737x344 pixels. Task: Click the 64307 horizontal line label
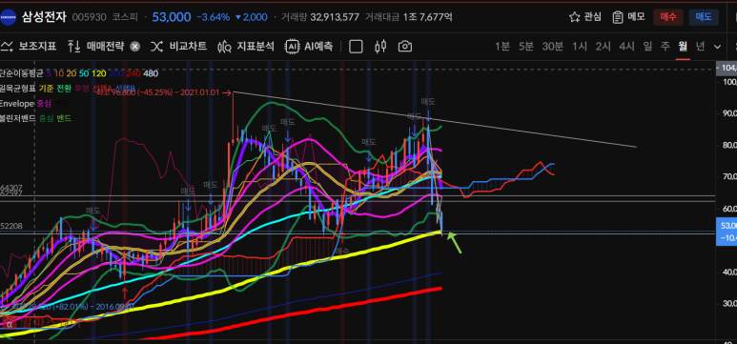click(x=11, y=188)
